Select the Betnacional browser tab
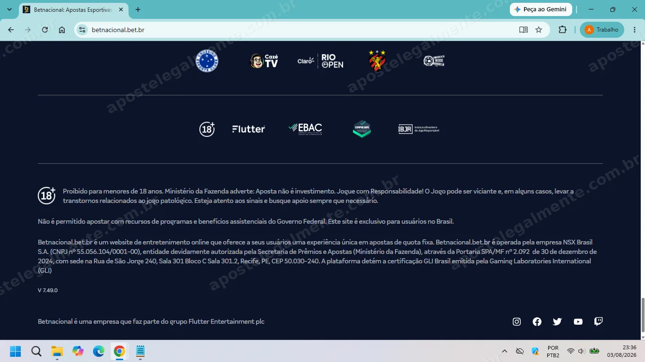The image size is (645, 362). [74, 10]
